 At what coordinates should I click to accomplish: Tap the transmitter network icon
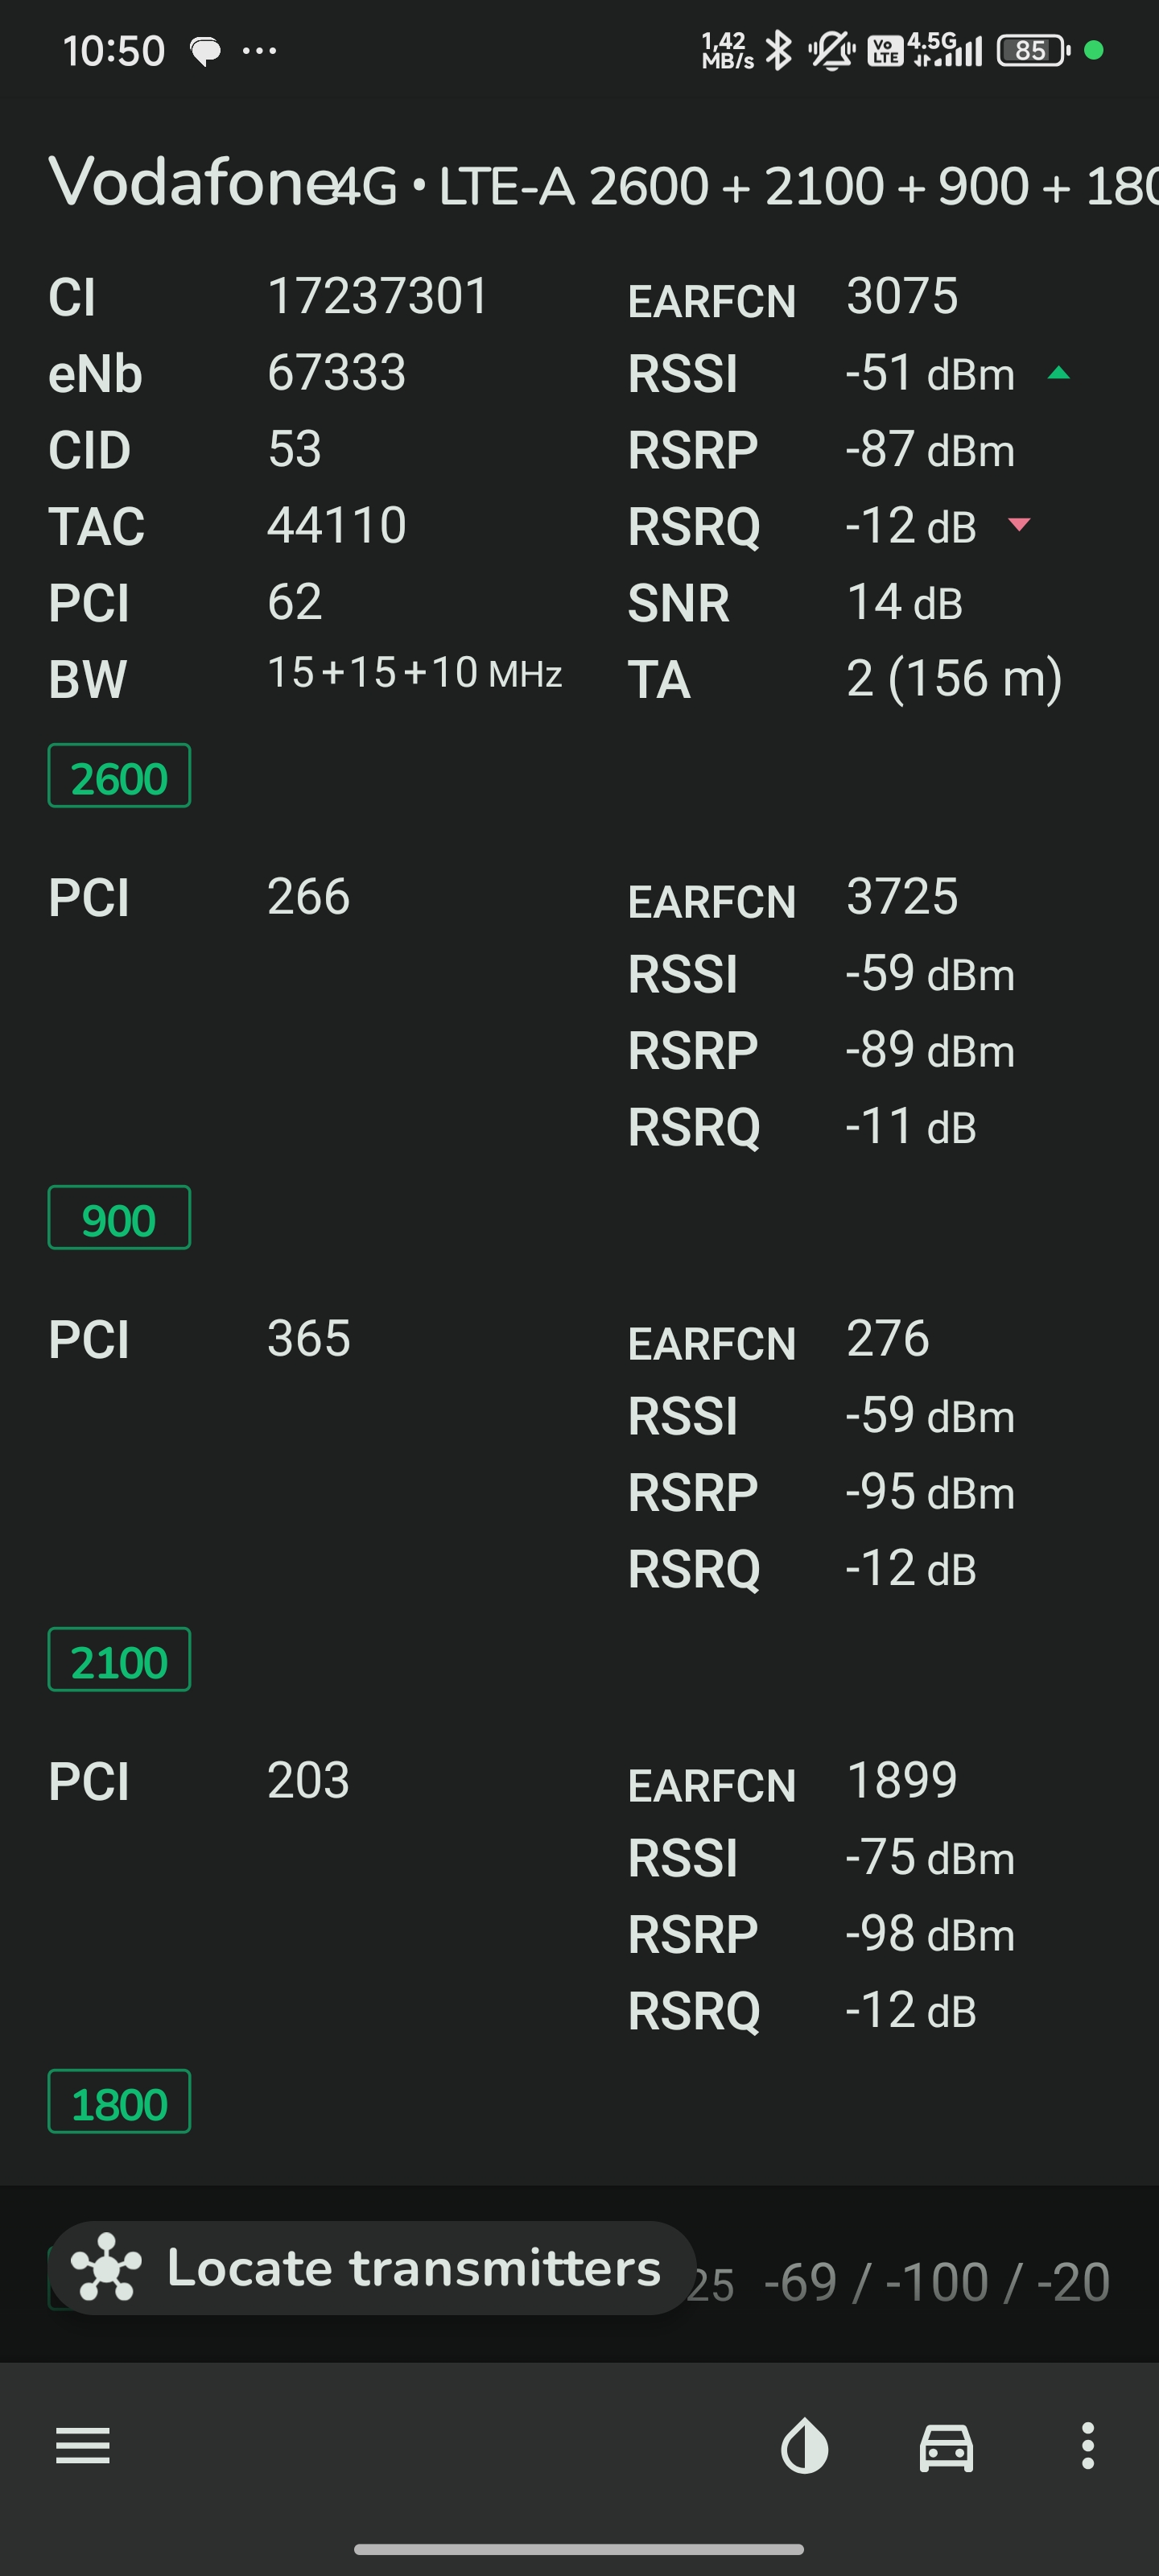pos(106,2267)
